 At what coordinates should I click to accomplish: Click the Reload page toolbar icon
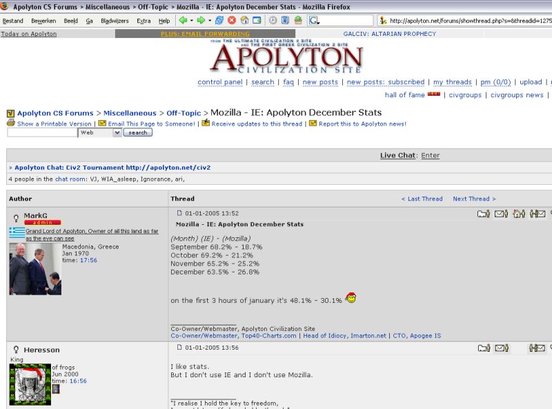(219, 21)
